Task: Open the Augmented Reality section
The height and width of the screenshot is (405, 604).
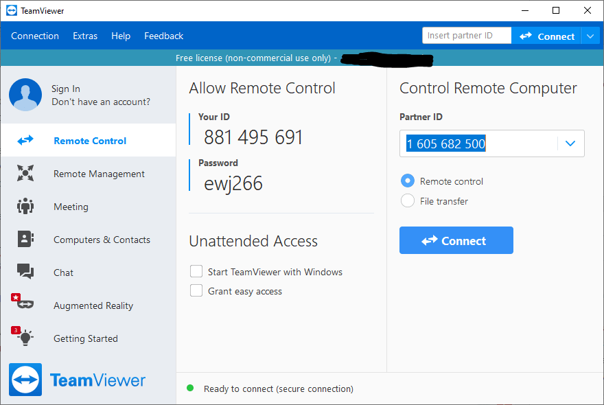Action: click(89, 305)
